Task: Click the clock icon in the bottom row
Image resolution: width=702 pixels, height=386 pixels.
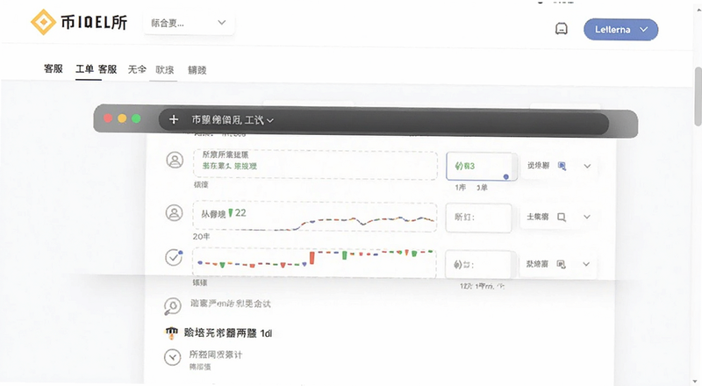Action: point(172,357)
